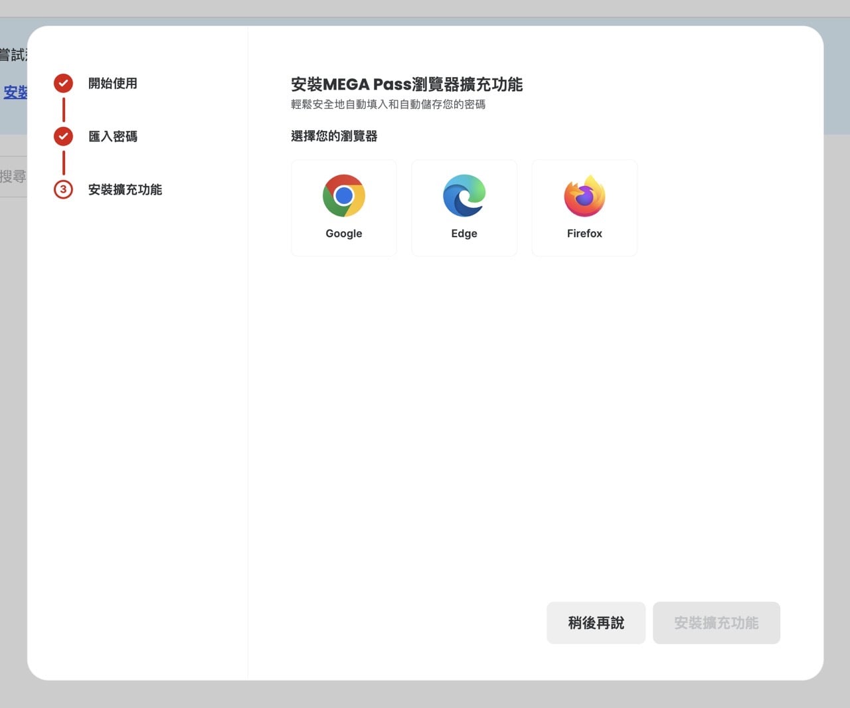Select the Google Chrome browser card

pyautogui.click(x=344, y=208)
